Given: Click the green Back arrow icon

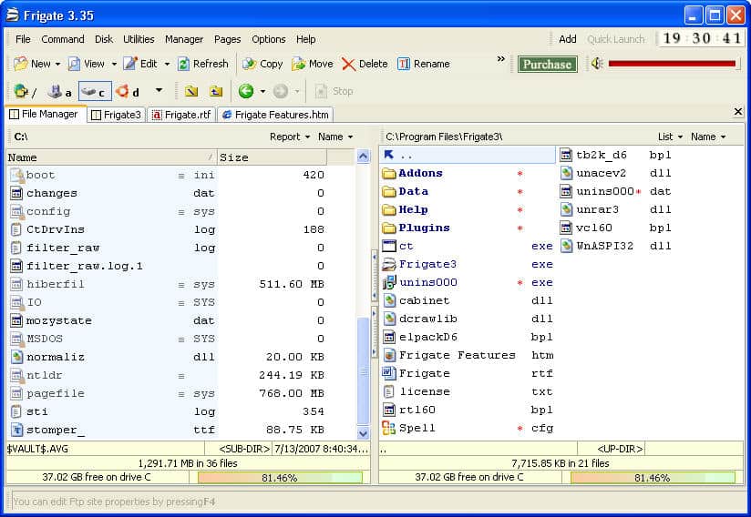Looking at the screenshot, I should point(245,91).
